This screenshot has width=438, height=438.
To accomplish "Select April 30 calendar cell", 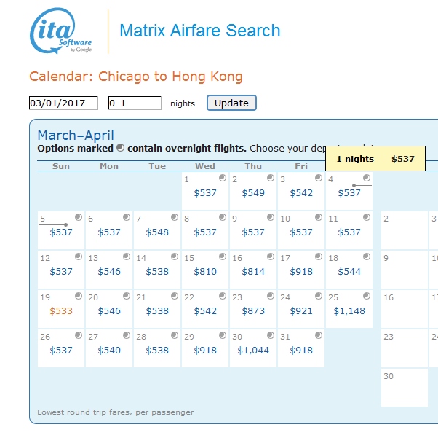I will (x=404, y=387).
